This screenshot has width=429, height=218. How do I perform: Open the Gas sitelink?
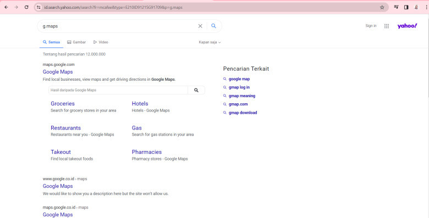pyautogui.click(x=136, y=128)
